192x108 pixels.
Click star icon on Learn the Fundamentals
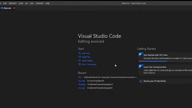pos(140,66)
